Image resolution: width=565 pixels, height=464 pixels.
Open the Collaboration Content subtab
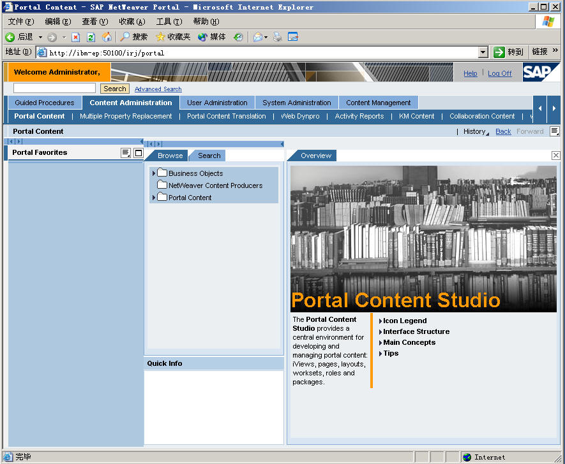click(x=482, y=116)
